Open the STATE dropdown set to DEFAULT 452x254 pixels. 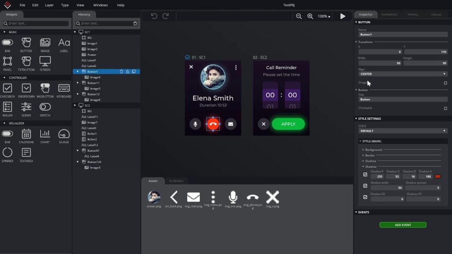403,131
